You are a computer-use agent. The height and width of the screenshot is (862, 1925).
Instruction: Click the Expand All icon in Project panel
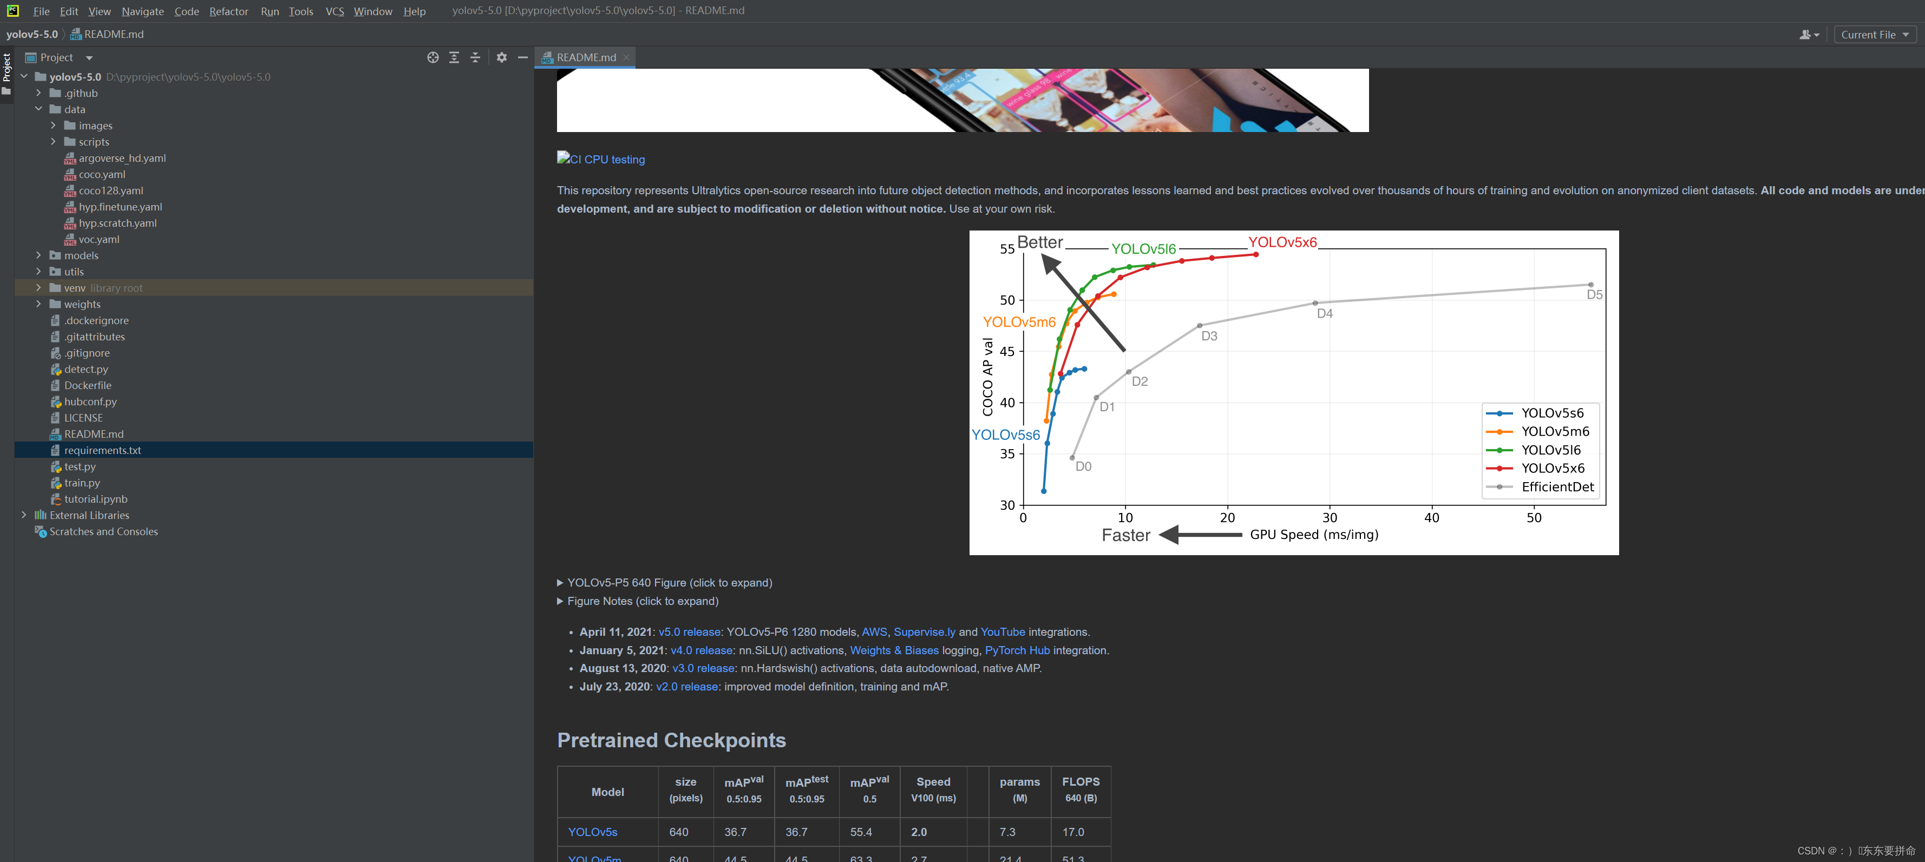tap(454, 57)
